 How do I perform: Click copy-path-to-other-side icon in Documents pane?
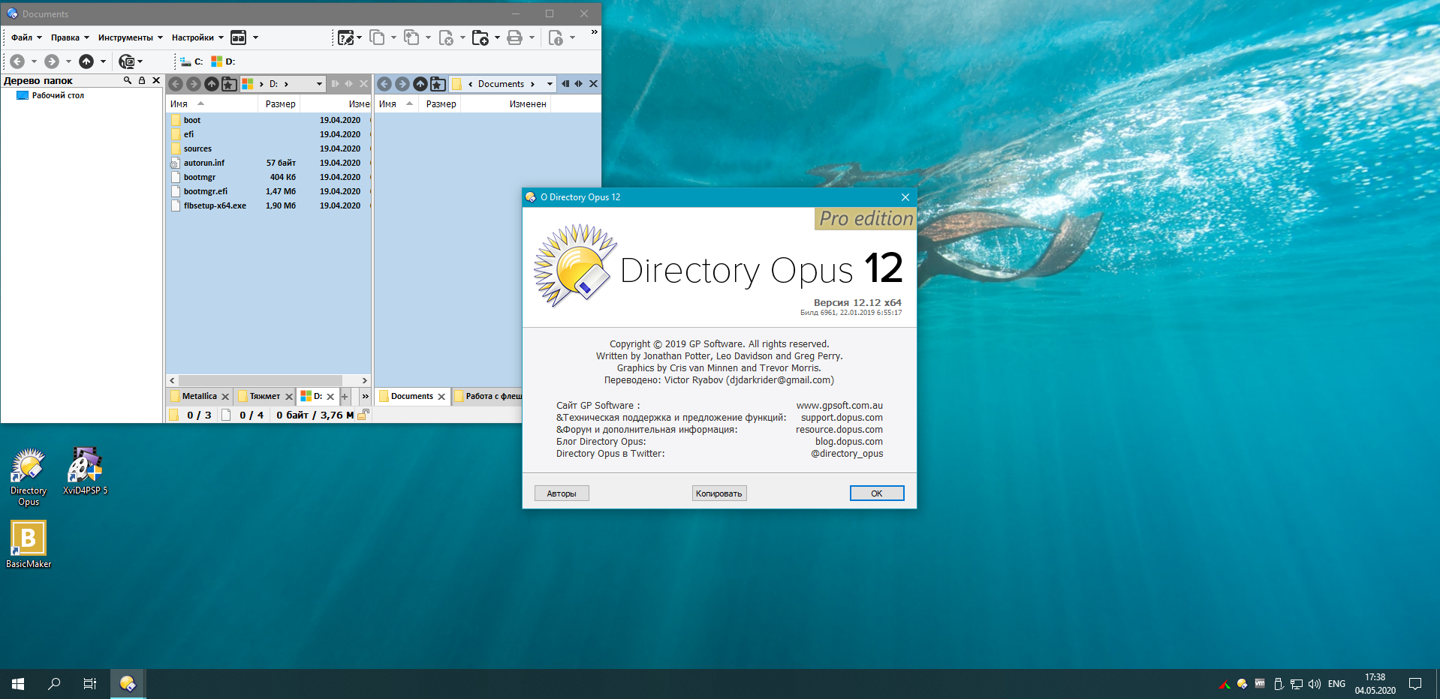565,84
